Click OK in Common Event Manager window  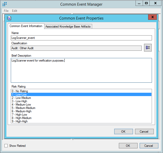click(128, 146)
